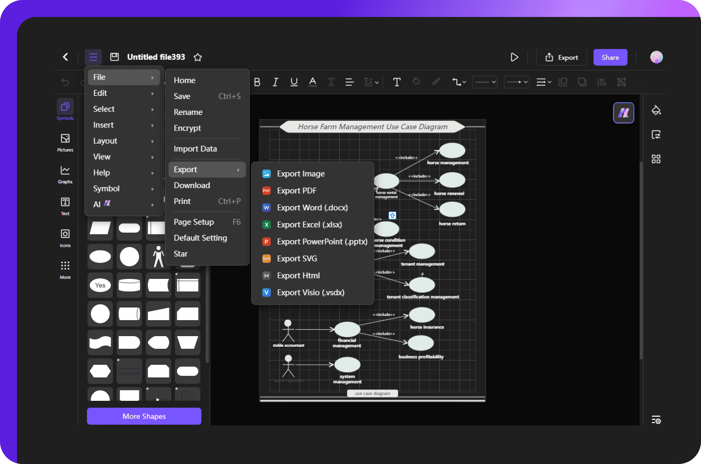Expand the line weight dropdown
Viewport: 701px width, 464px height.
coord(544,82)
